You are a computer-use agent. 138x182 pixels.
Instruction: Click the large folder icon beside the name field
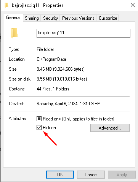(14, 33)
